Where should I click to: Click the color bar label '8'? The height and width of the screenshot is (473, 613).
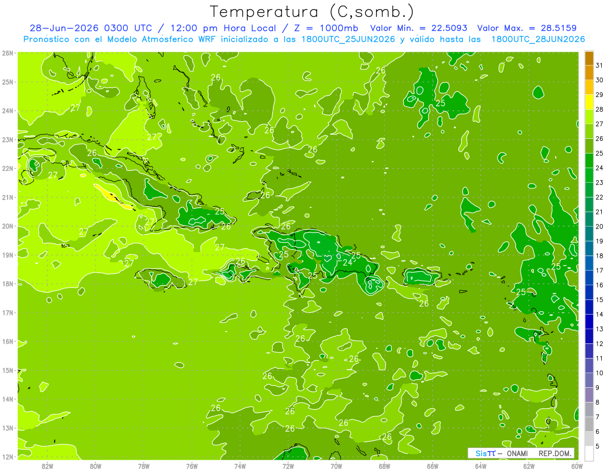[599, 402]
